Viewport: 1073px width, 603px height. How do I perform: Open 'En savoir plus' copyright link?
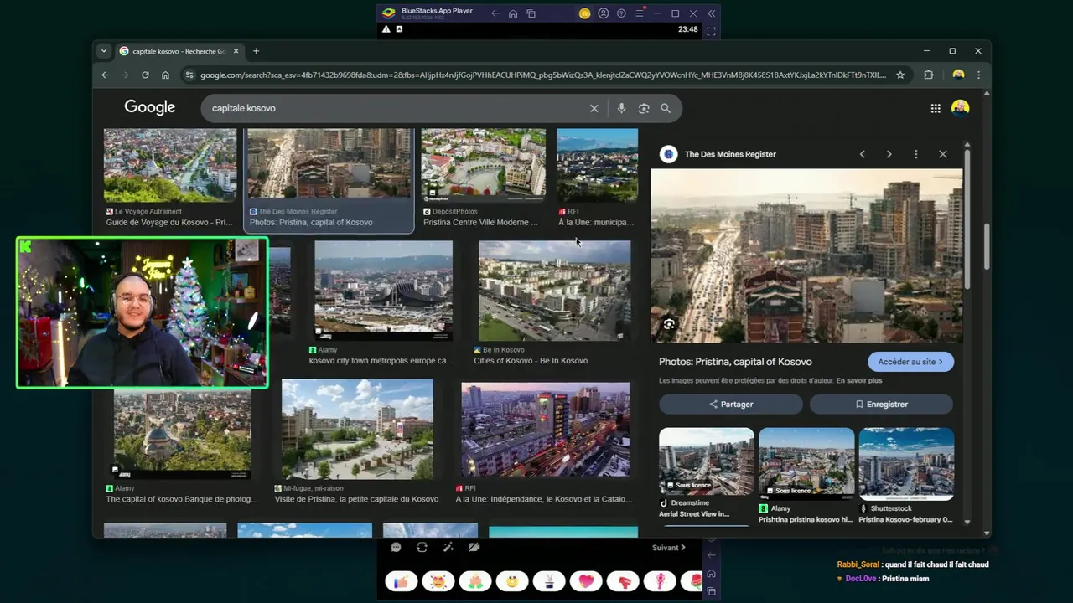[859, 380]
